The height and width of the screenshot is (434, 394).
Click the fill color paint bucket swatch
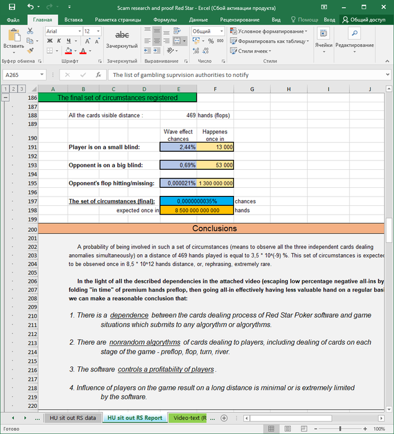[x=68, y=51]
